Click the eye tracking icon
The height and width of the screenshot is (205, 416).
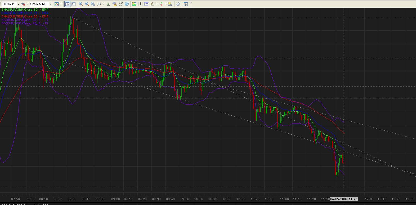(120, 4)
